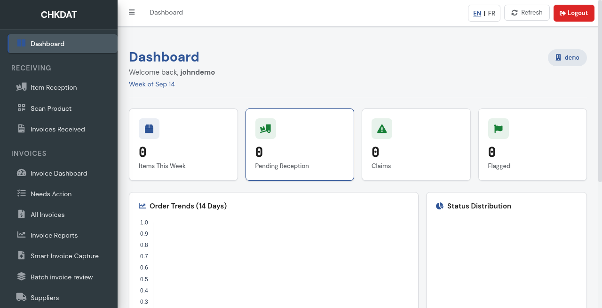The height and width of the screenshot is (308, 602).
Task: Go to Suppliers page
Action: [x=63, y=297]
